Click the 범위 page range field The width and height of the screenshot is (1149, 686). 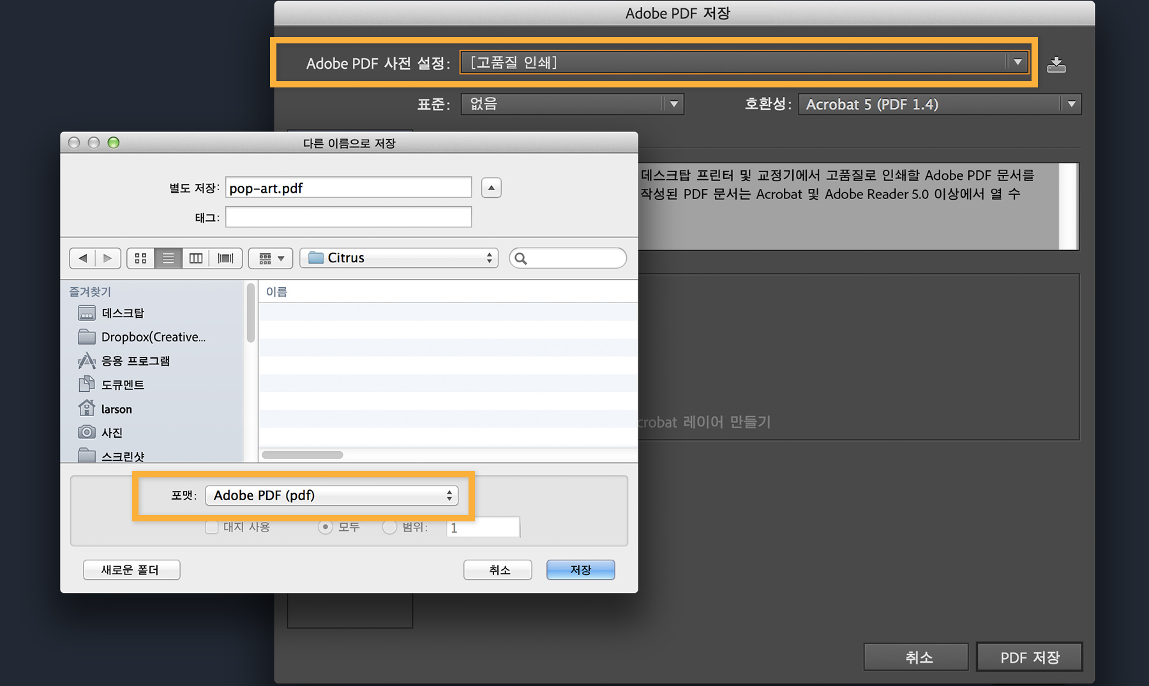(483, 527)
